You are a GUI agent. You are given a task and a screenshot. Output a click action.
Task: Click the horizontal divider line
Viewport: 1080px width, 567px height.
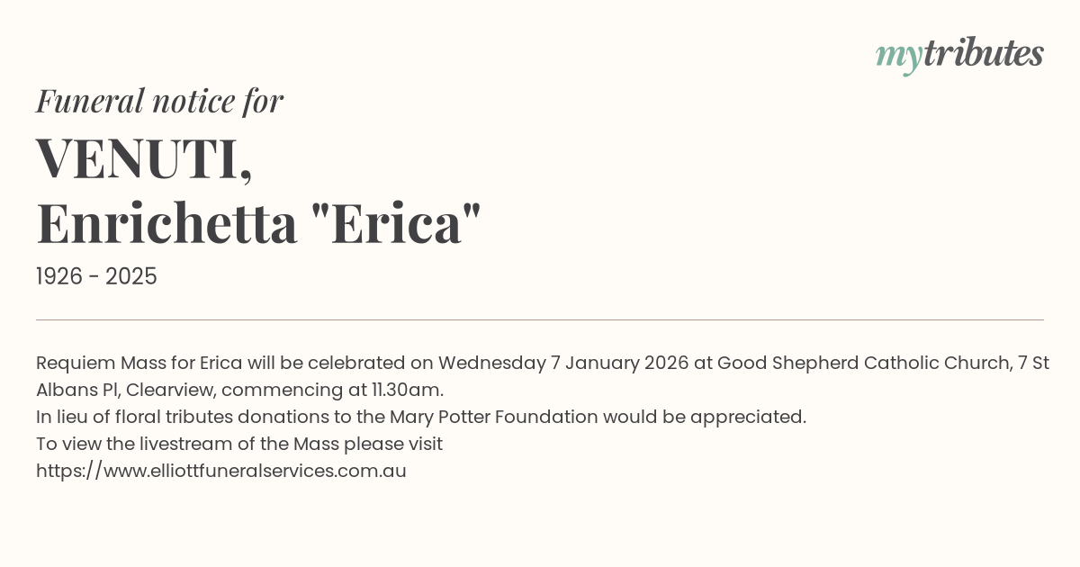coord(540,319)
